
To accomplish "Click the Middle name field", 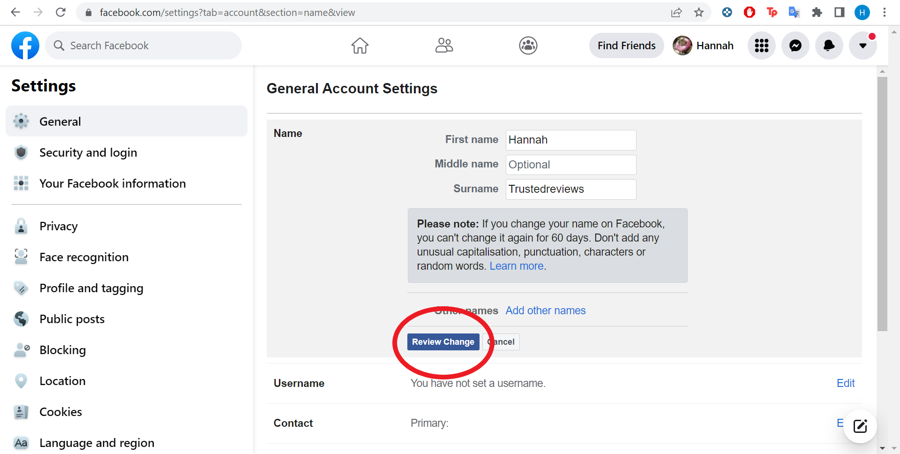I will click(571, 165).
